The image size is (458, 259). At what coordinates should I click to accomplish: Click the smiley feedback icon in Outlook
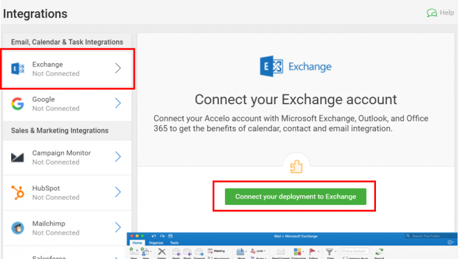pyautogui.click(x=450, y=242)
